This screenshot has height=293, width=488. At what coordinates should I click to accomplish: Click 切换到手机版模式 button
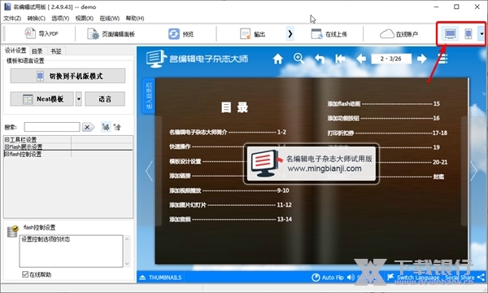pyautogui.click(x=68, y=76)
